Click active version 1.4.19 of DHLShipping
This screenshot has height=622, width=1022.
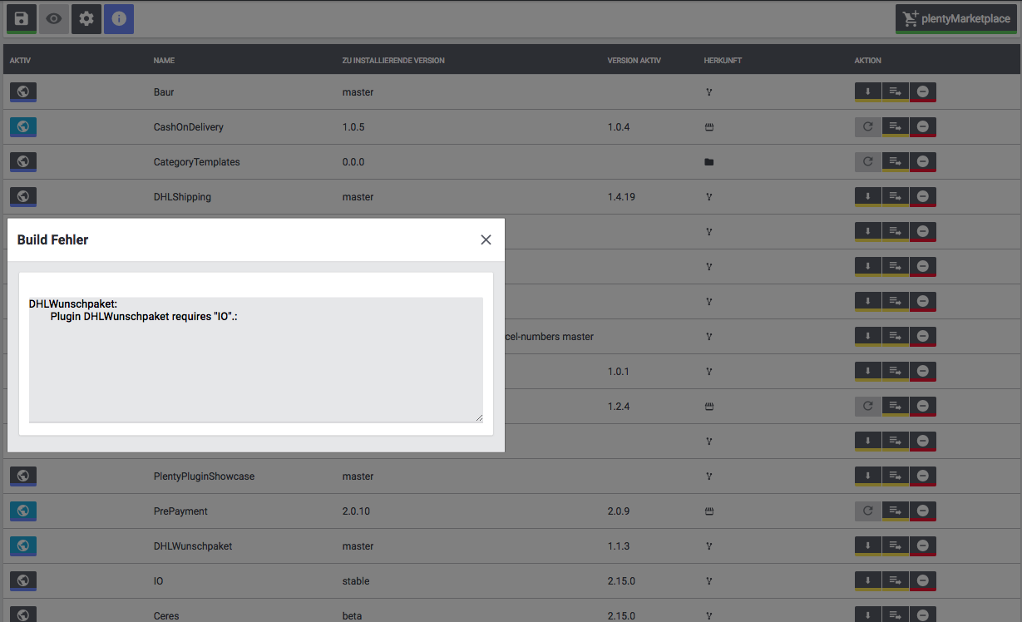[623, 197]
